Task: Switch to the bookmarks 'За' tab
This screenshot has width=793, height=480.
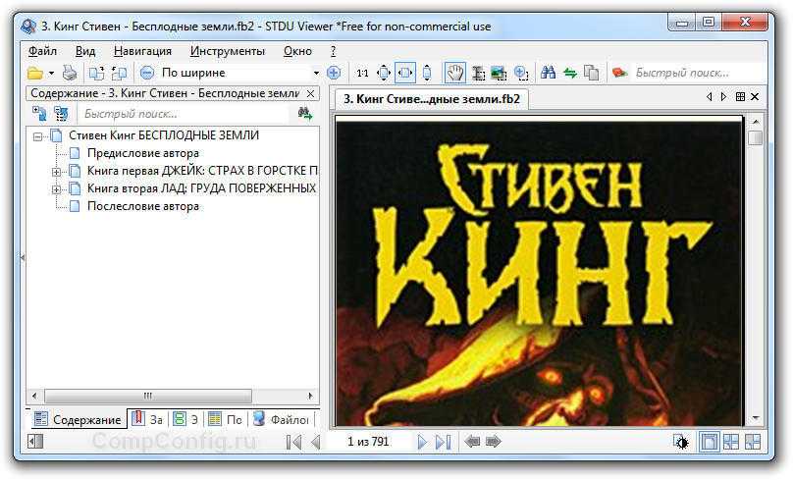Action: pyautogui.click(x=147, y=420)
